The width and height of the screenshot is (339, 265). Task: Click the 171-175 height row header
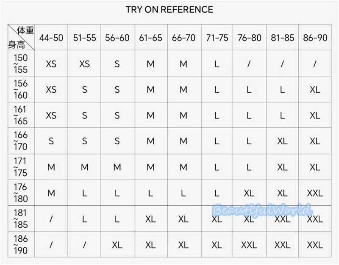(x=21, y=167)
